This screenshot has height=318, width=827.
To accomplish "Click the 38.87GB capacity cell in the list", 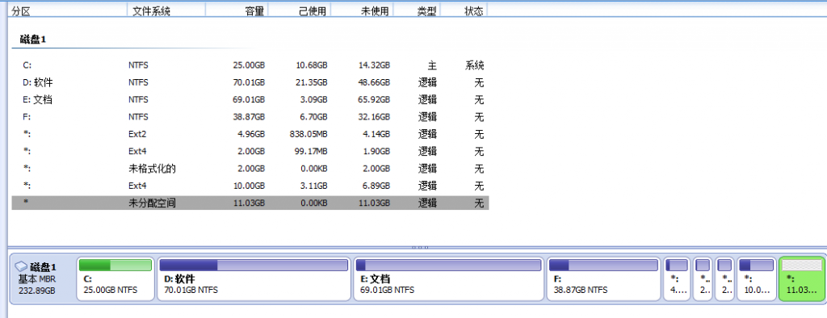I will pos(249,116).
